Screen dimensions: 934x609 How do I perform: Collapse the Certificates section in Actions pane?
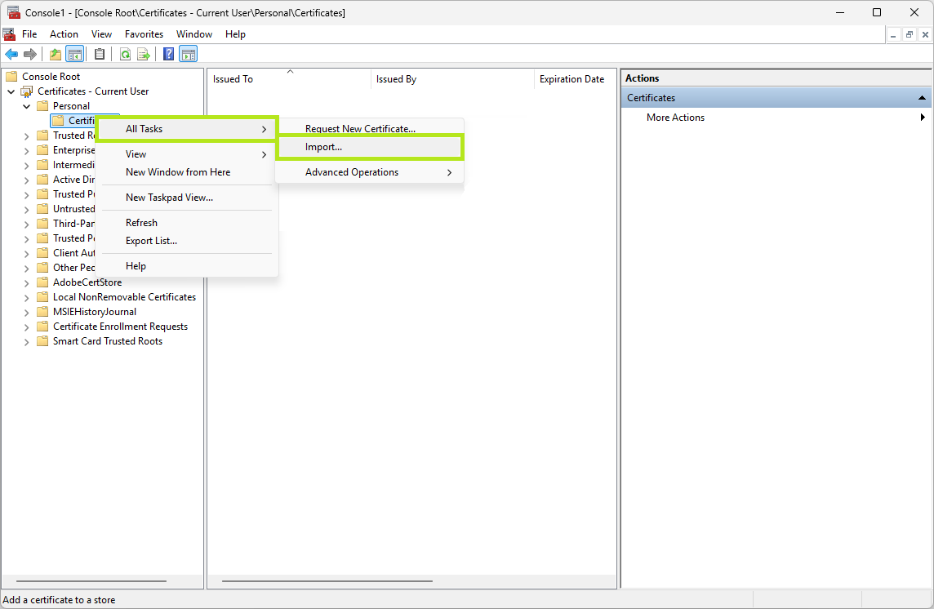click(x=922, y=98)
